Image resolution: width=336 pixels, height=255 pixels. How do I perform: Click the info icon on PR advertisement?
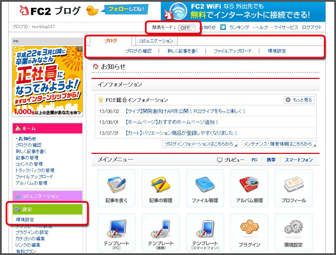coord(80,49)
